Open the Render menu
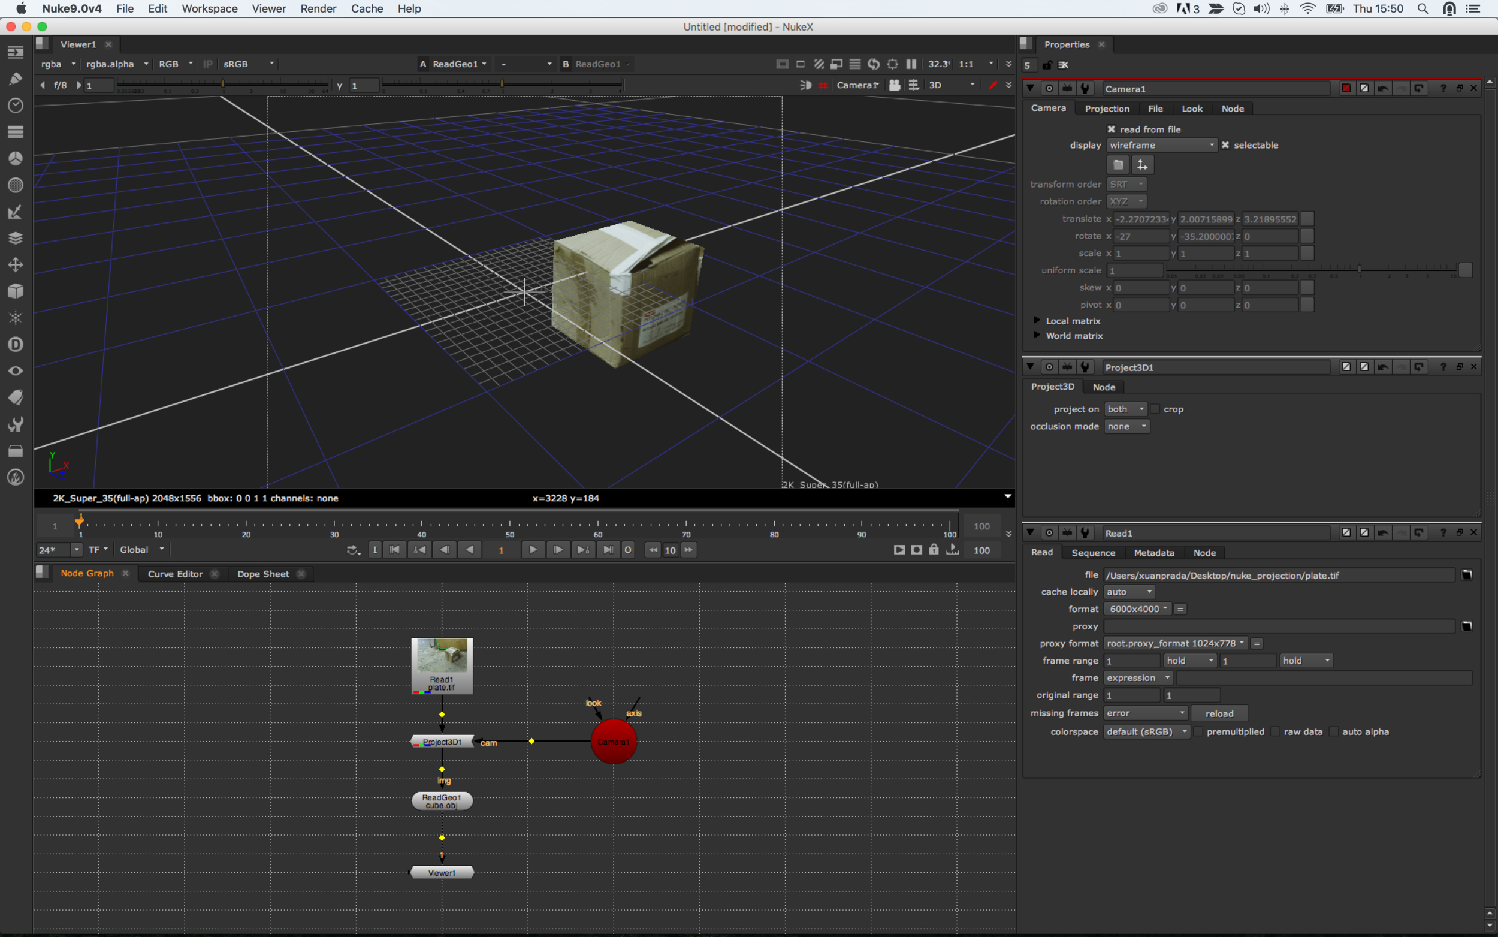This screenshot has height=937, width=1498. point(318,8)
